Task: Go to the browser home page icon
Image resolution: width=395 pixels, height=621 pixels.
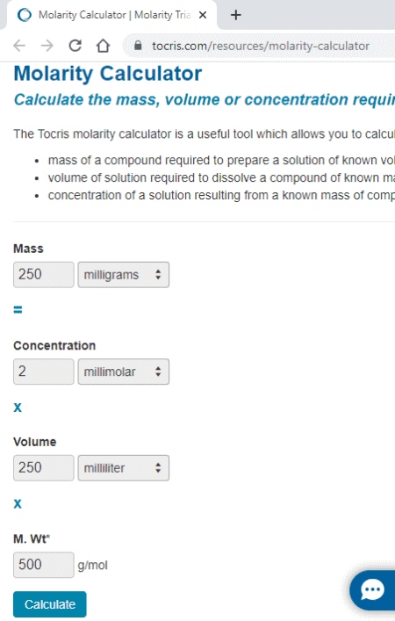Action: [103, 46]
